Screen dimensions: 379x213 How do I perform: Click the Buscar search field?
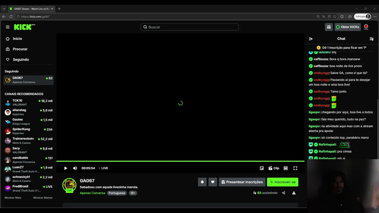(189, 27)
